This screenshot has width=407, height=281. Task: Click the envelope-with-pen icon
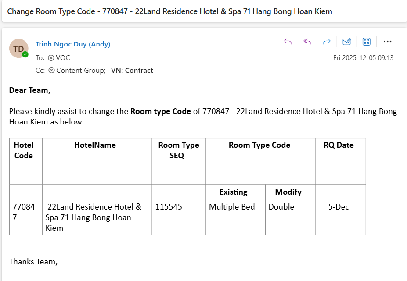pyautogui.click(x=346, y=42)
